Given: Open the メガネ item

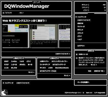Looking at the screenshot, I should [50, 68].
